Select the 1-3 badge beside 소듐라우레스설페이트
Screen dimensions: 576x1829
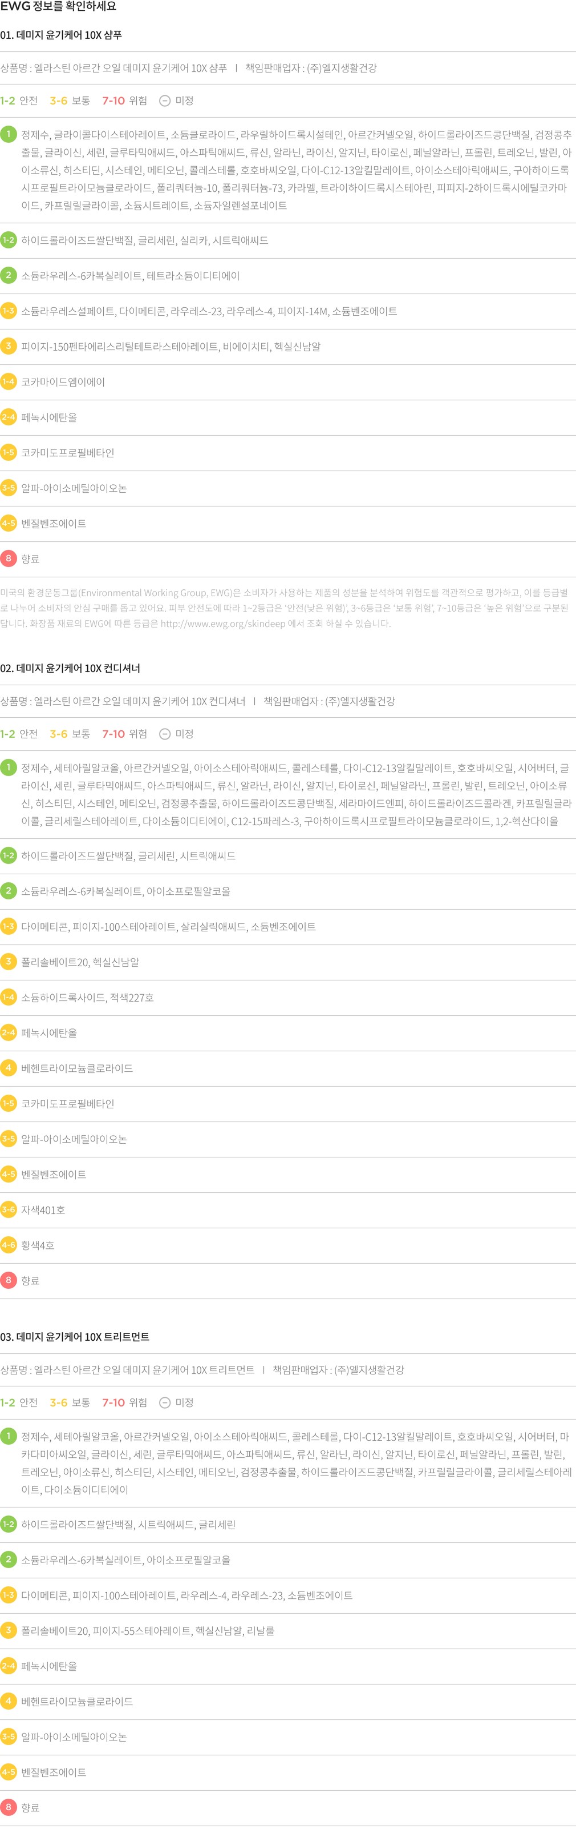pos(9,311)
